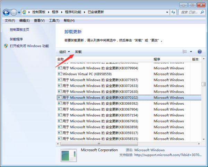Select update KB3072633 row
Image resolution: width=208 pixels, height=167 pixels.
pyautogui.click(x=129, y=86)
